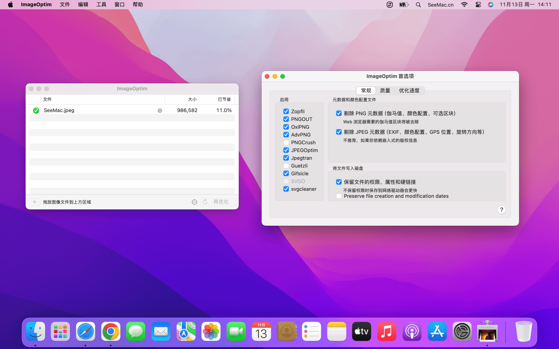Sort by the 大小 column header
559x349 pixels.
tap(192, 99)
